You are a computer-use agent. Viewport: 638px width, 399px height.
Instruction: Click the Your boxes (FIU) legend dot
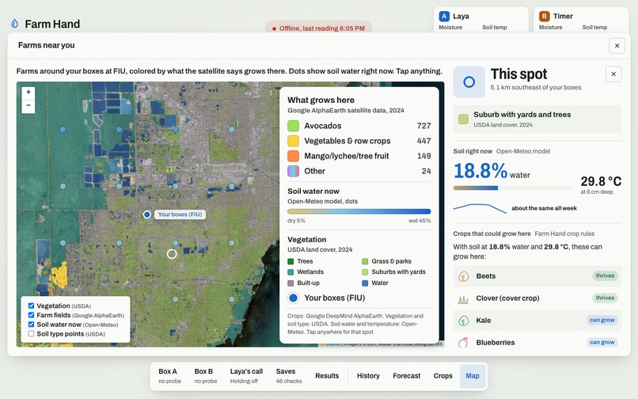pyautogui.click(x=293, y=298)
